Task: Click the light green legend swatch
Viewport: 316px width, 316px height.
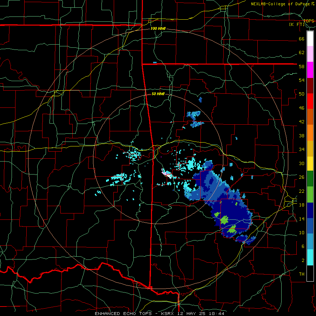Action: [310, 195]
